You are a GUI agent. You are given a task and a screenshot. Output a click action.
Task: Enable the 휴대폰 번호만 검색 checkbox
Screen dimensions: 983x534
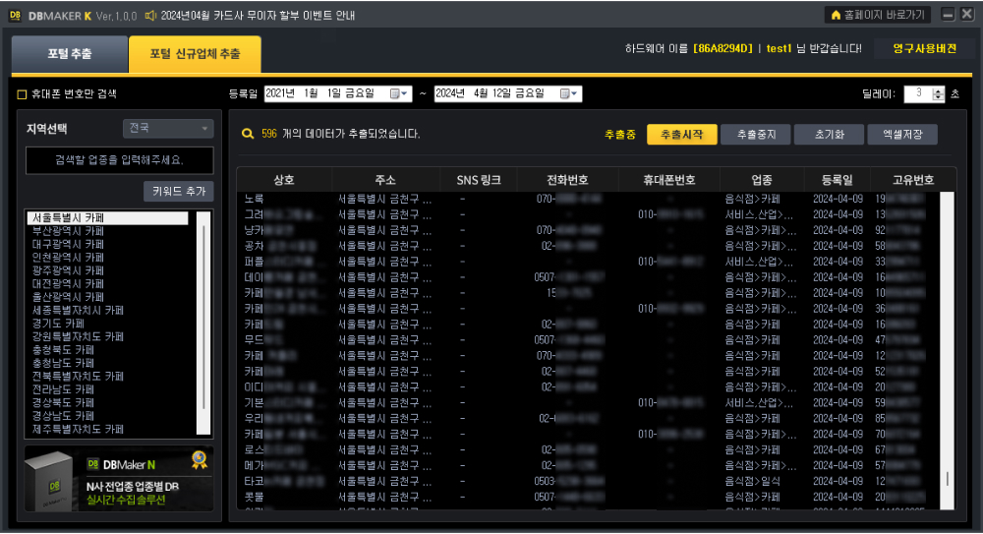[22, 94]
